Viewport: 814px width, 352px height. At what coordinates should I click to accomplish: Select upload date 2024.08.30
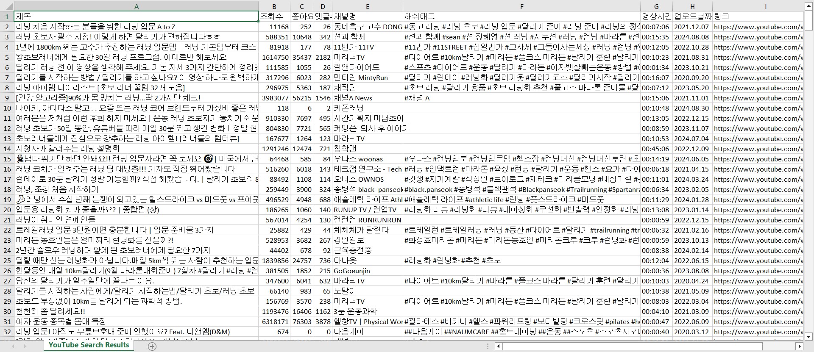pyautogui.click(x=692, y=108)
